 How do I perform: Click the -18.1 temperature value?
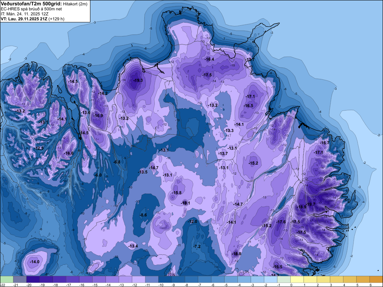click(185, 203)
